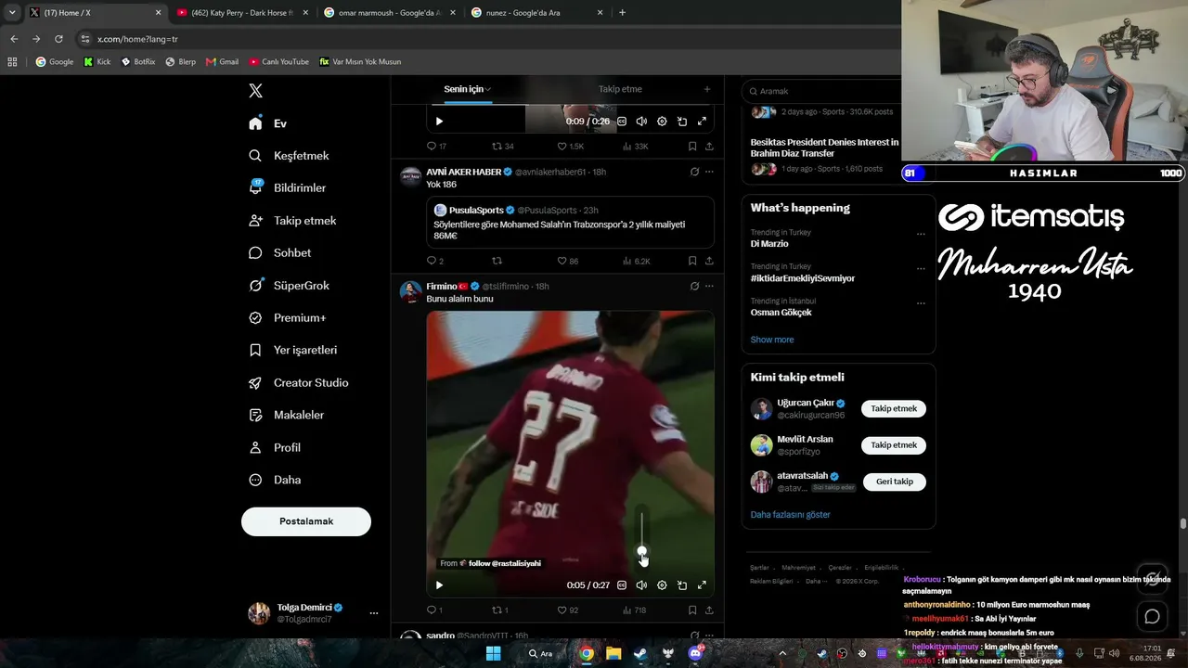Screen dimensions: 1188x668
Task: Like Firmino's post with 92 likes
Action: [x=568, y=610]
